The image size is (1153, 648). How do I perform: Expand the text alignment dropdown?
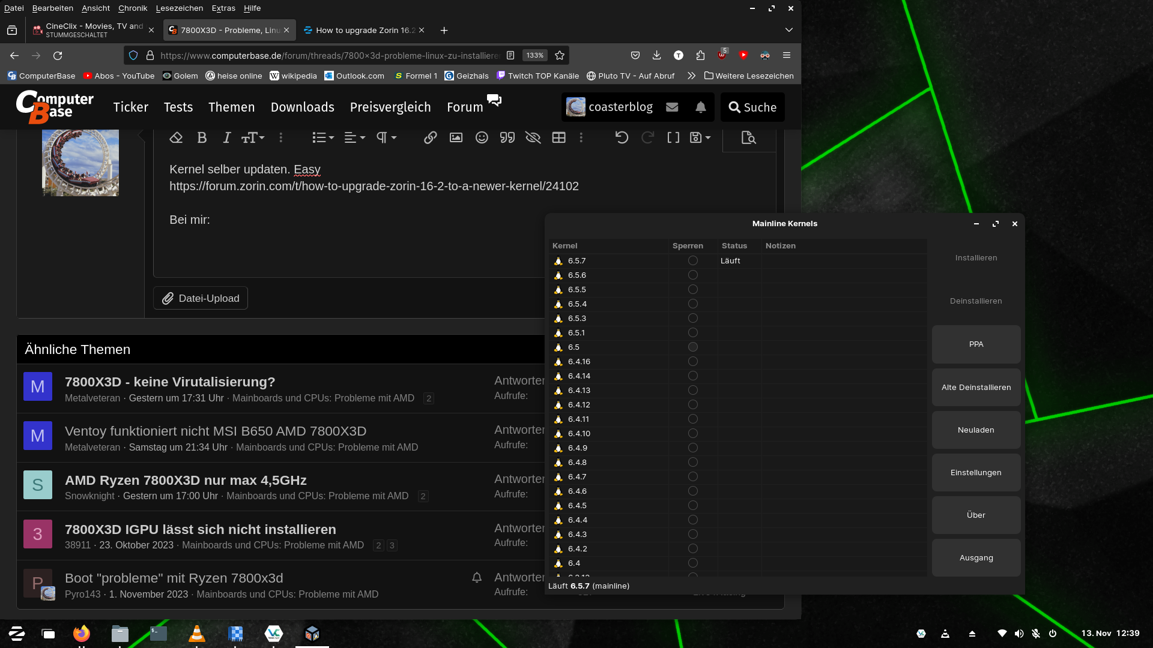tap(354, 138)
